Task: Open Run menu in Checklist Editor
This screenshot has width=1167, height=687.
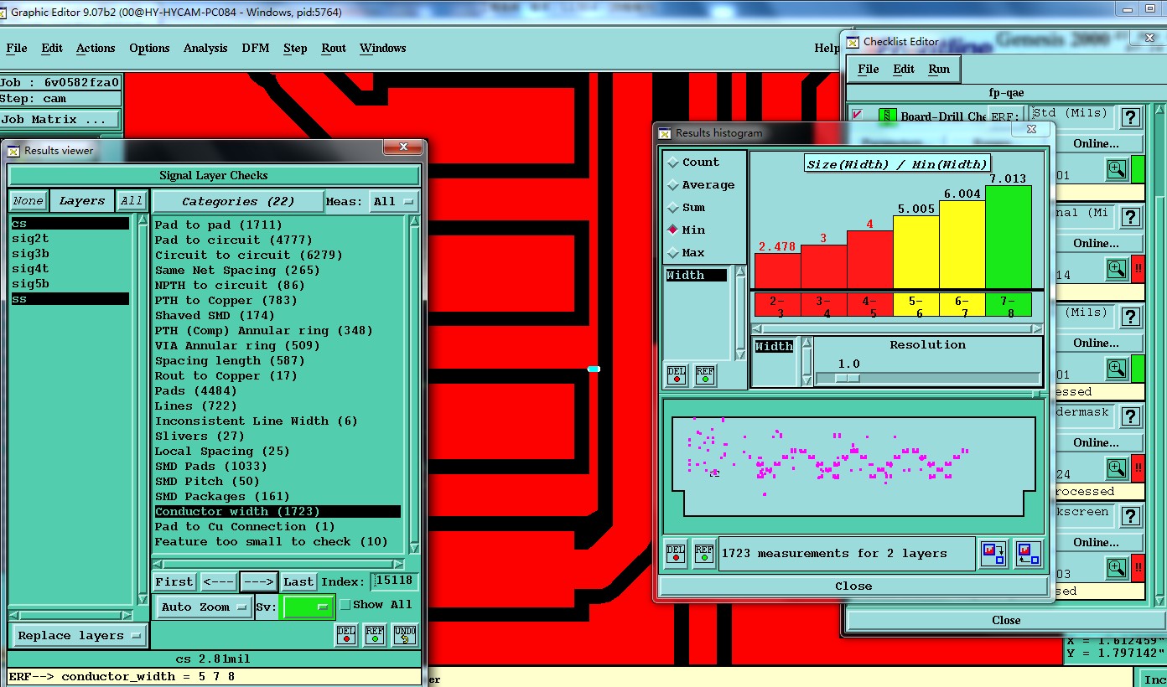Action: pos(939,69)
